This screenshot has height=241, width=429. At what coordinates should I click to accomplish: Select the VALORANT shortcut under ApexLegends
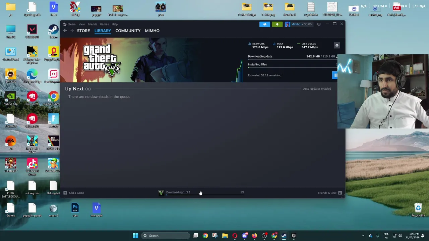[x=32, y=31]
